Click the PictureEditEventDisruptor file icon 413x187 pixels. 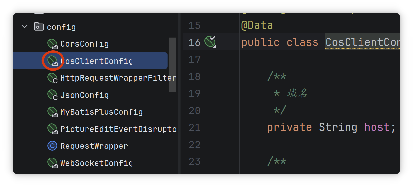click(x=52, y=129)
